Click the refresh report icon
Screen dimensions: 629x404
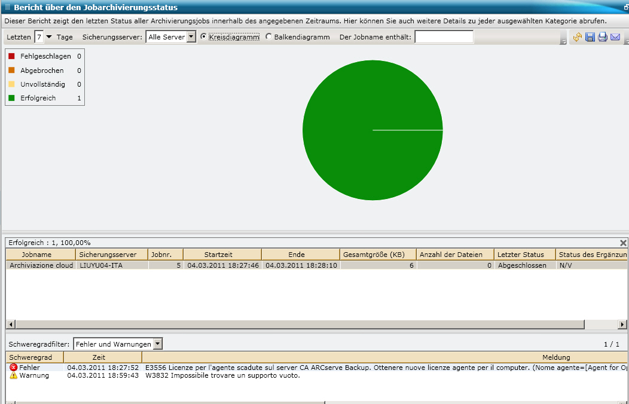578,37
